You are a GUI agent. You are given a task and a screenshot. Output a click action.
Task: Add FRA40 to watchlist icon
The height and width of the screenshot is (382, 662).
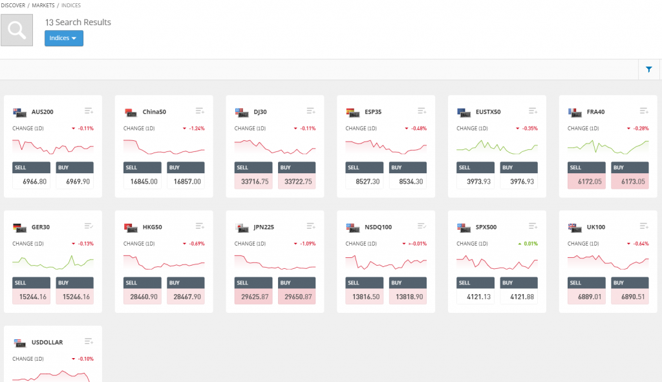(x=644, y=111)
